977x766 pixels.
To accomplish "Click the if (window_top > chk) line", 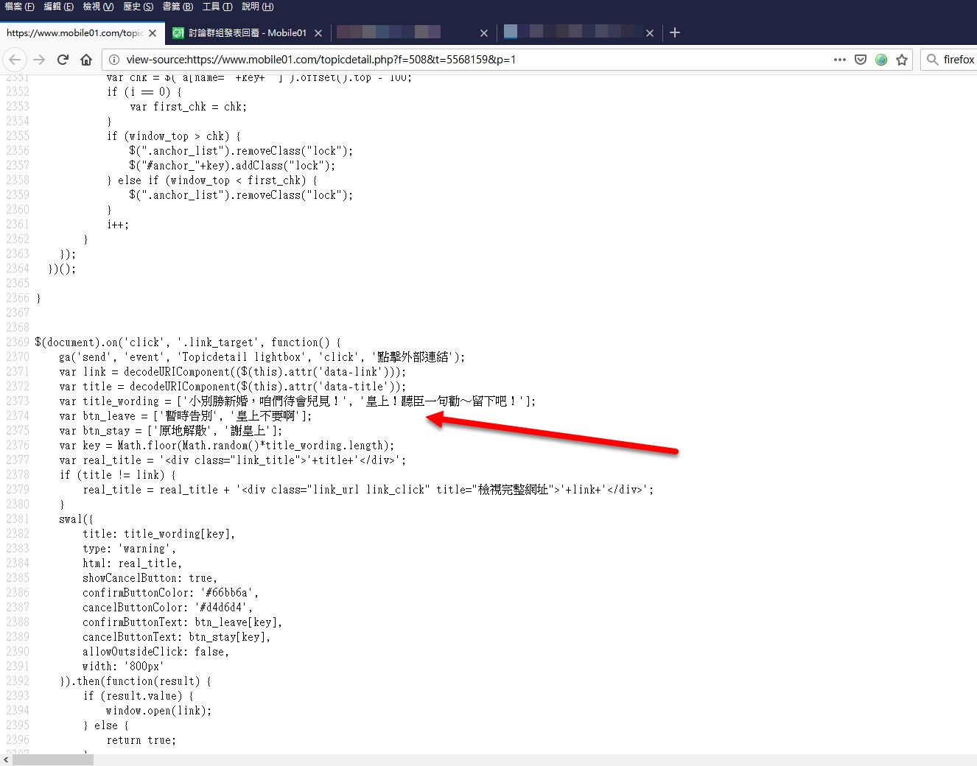I will pyautogui.click(x=173, y=136).
